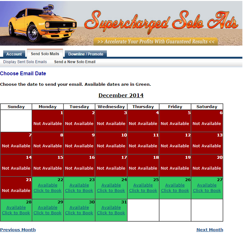Click Available link for December 29
Screen dimensions: 243x235
48,208
